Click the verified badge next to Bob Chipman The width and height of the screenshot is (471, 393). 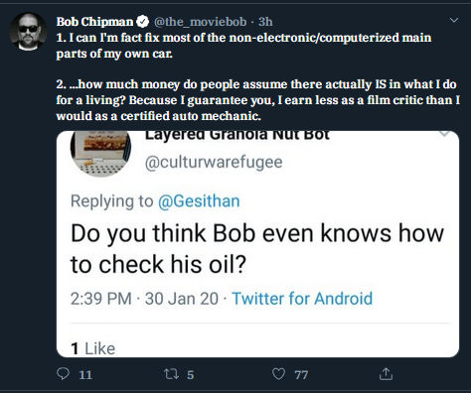coord(142,22)
